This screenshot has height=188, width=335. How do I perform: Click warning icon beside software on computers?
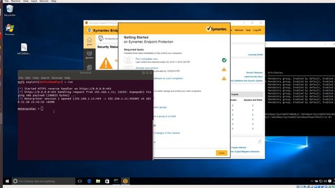(224, 78)
